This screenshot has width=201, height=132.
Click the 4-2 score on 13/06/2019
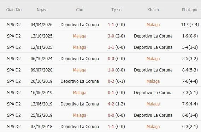click(x=111, y=104)
